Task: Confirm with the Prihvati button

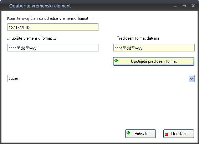Action: pyautogui.click(x=141, y=134)
